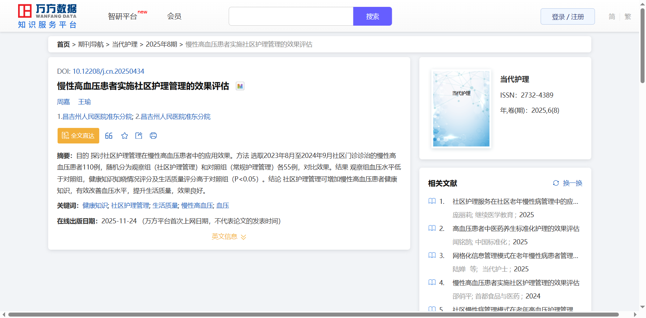646x318 pixels.
Task: Refresh related literature with 换一换
Action: point(567,183)
